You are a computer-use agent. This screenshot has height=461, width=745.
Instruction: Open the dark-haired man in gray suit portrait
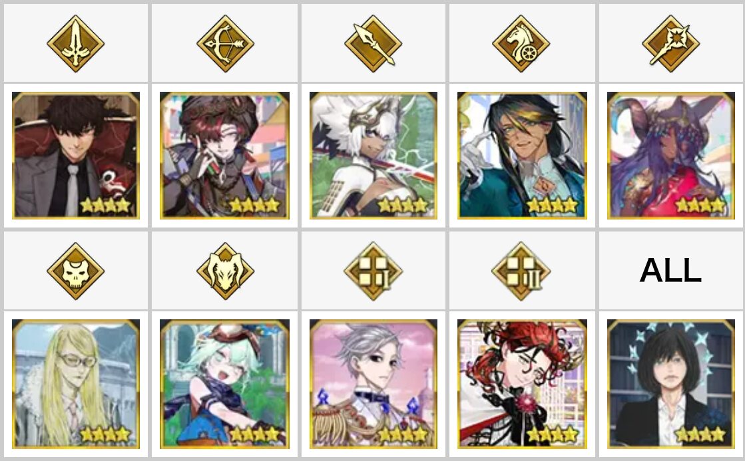[76, 155]
